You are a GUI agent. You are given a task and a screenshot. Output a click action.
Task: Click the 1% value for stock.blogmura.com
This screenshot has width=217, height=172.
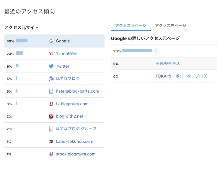click(x=9, y=154)
